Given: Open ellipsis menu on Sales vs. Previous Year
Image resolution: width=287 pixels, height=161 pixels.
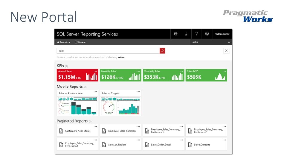Looking at the screenshot, I should click(95, 92).
